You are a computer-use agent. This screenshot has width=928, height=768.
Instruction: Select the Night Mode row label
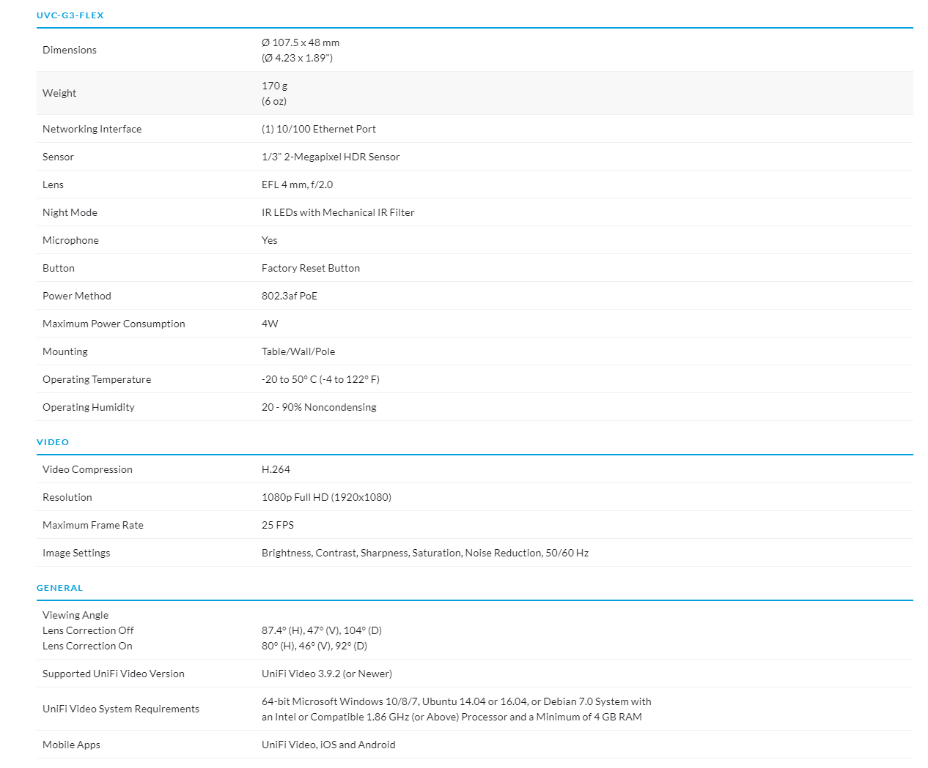pyautogui.click(x=70, y=212)
